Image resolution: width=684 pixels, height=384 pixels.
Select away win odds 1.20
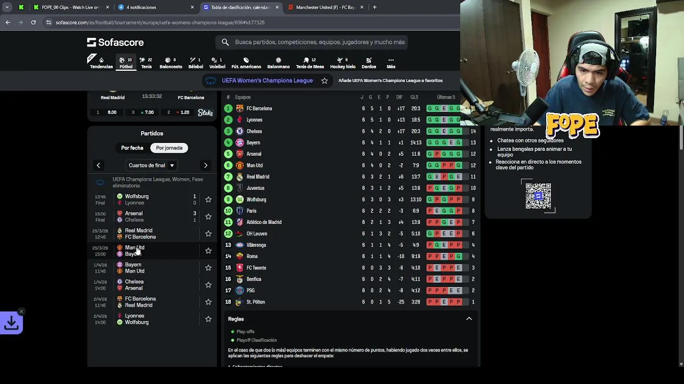(178, 113)
